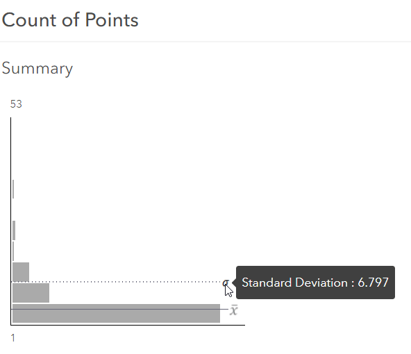Viewport: 411px width, 354px height.
Task: Click the maximum value label 53
Action: click(x=16, y=104)
